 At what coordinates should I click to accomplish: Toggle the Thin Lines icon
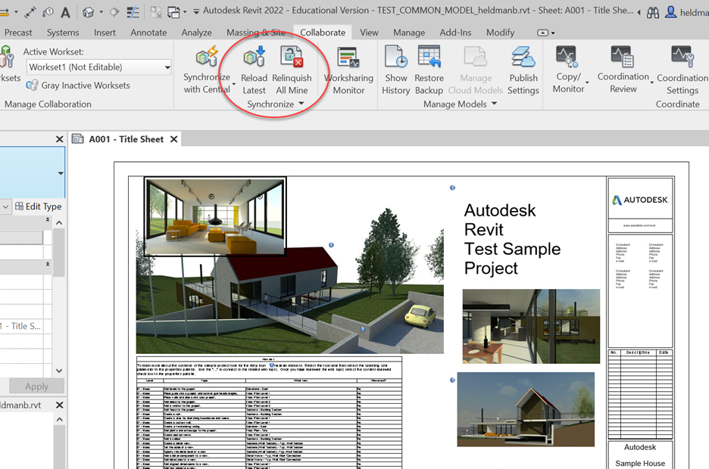(133, 12)
